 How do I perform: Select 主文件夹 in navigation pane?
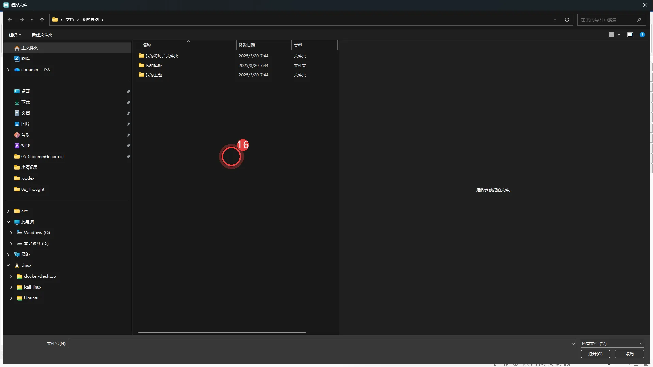pos(68,48)
